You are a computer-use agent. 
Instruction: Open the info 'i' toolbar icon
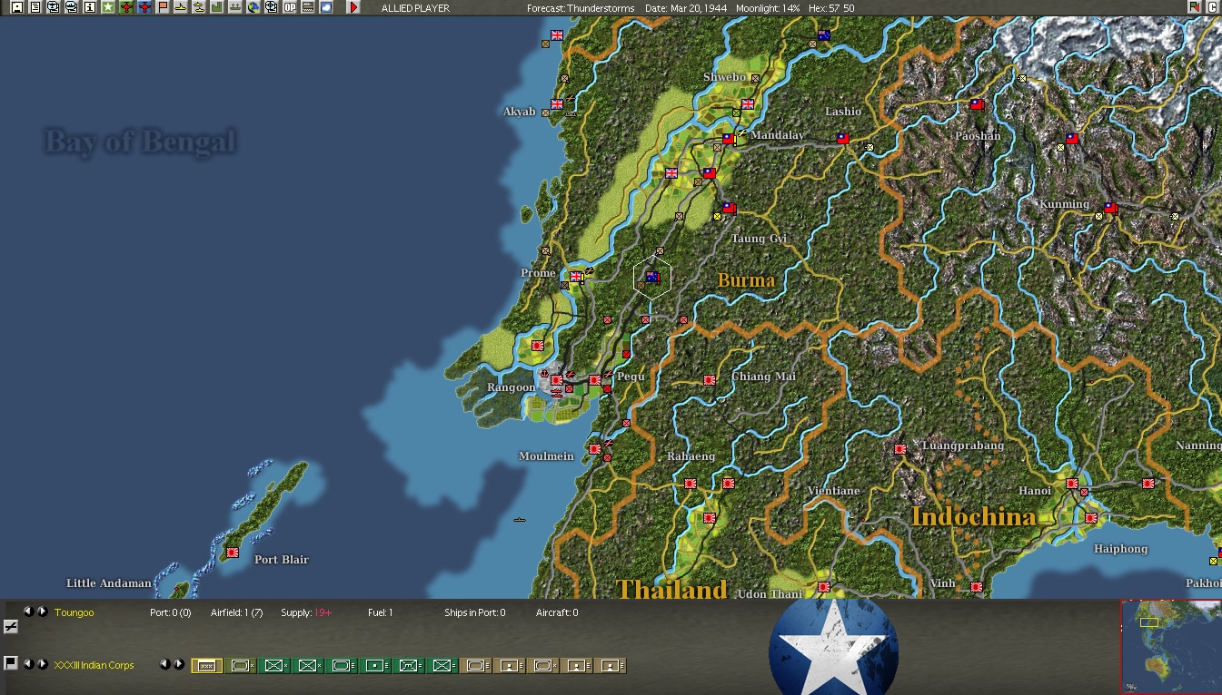(x=89, y=7)
